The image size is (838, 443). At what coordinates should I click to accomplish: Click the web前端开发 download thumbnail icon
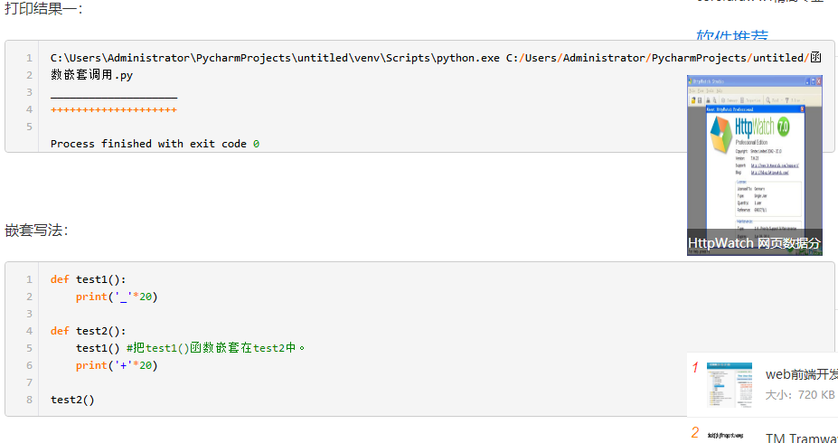point(729,384)
